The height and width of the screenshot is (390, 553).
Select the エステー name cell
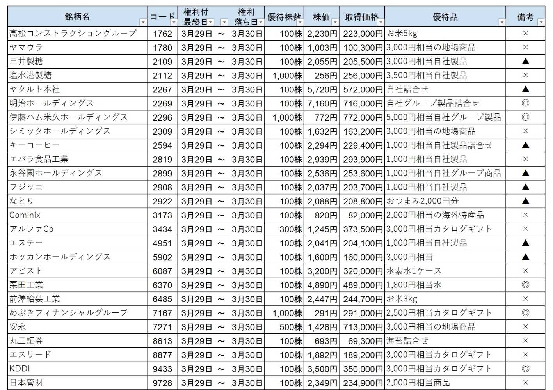(x=77, y=243)
